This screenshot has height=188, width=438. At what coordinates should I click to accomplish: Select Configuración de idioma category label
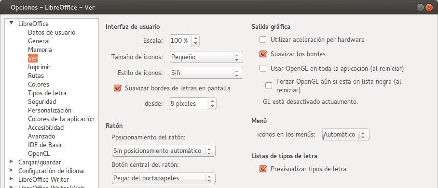tap(51, 171)
